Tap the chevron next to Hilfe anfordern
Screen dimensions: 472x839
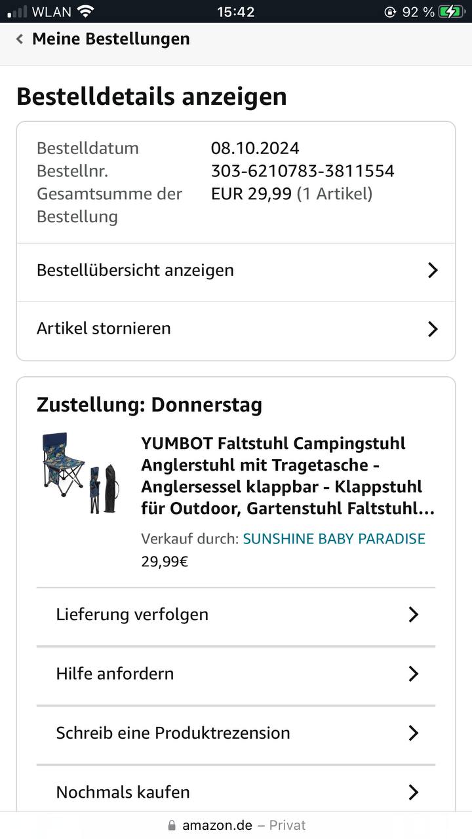coord(413,673)
